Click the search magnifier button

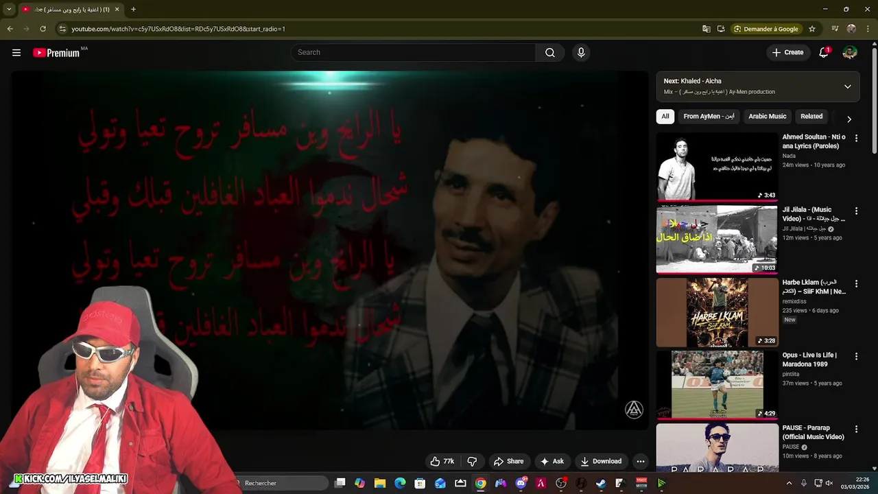tap(550, 53)
